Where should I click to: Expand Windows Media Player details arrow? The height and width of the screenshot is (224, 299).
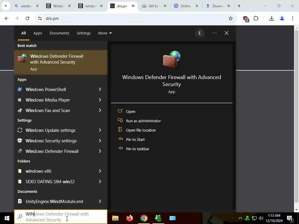(100, 100)
